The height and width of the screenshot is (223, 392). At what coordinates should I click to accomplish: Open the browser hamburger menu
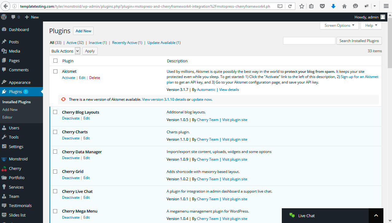click(x=386, y=6)
